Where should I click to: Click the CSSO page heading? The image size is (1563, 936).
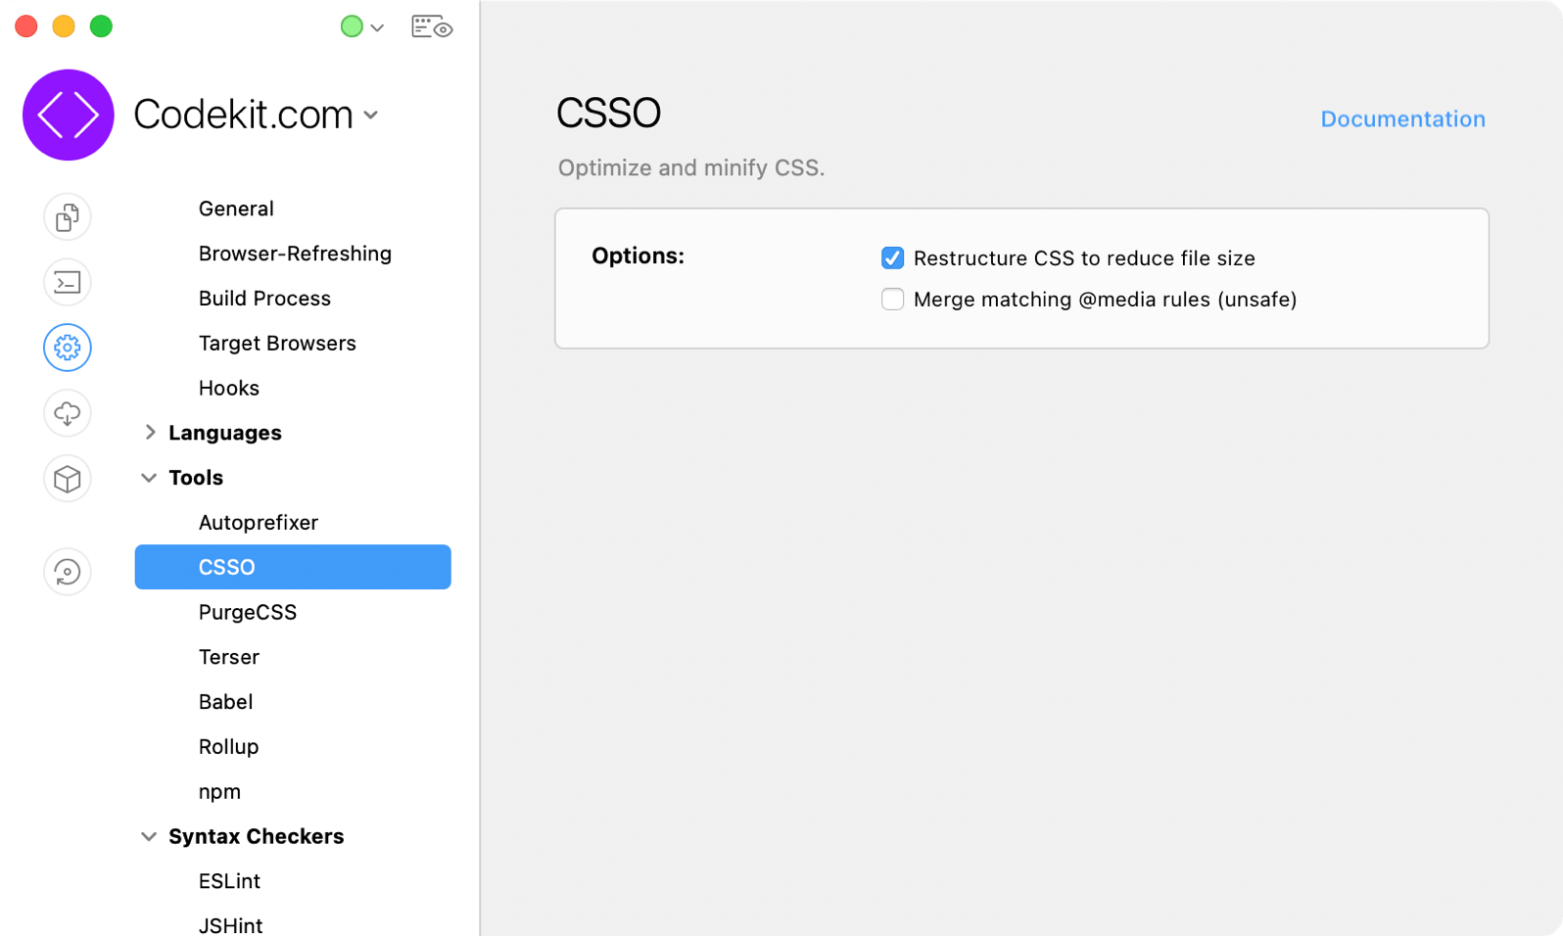608,113
